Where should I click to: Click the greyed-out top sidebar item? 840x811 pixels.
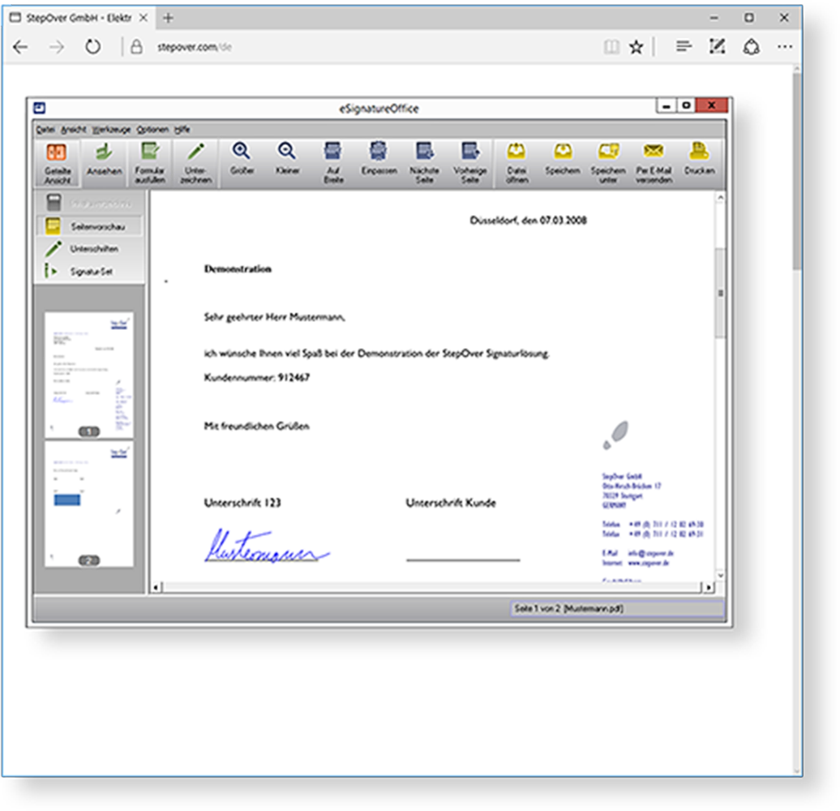89,203
